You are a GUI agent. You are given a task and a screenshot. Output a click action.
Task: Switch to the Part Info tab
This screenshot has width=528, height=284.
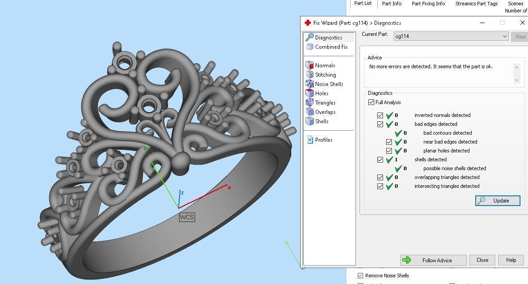[391, 4]
